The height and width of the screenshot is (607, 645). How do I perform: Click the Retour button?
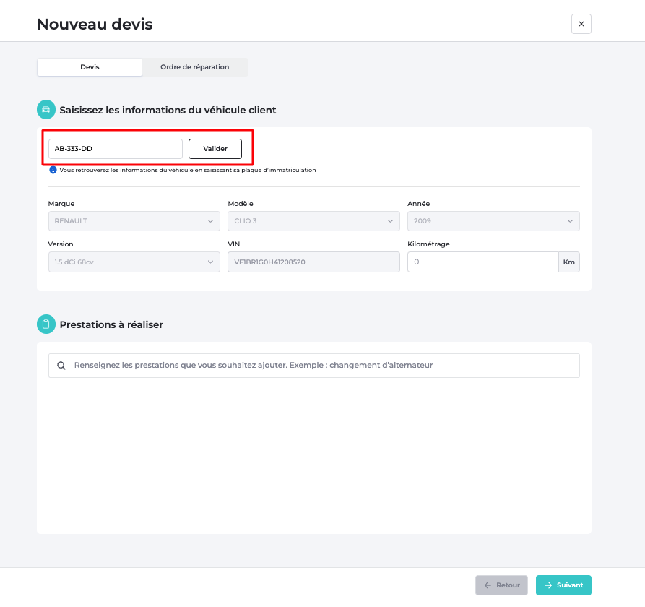(501, 585)
